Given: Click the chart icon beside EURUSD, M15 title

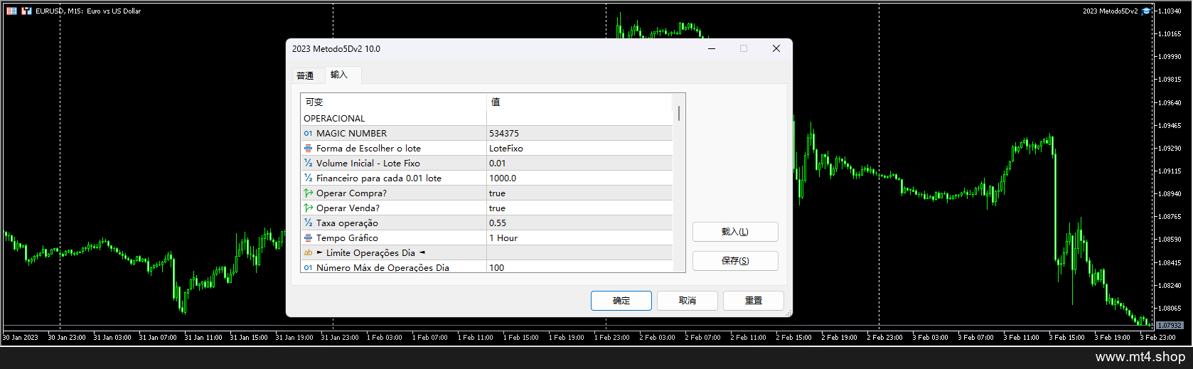Looking at the screenshot, I should (26, 11).
